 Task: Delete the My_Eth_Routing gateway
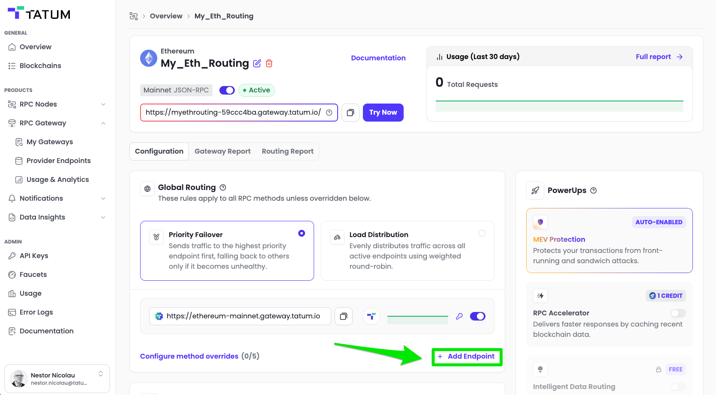coord(269,63)
